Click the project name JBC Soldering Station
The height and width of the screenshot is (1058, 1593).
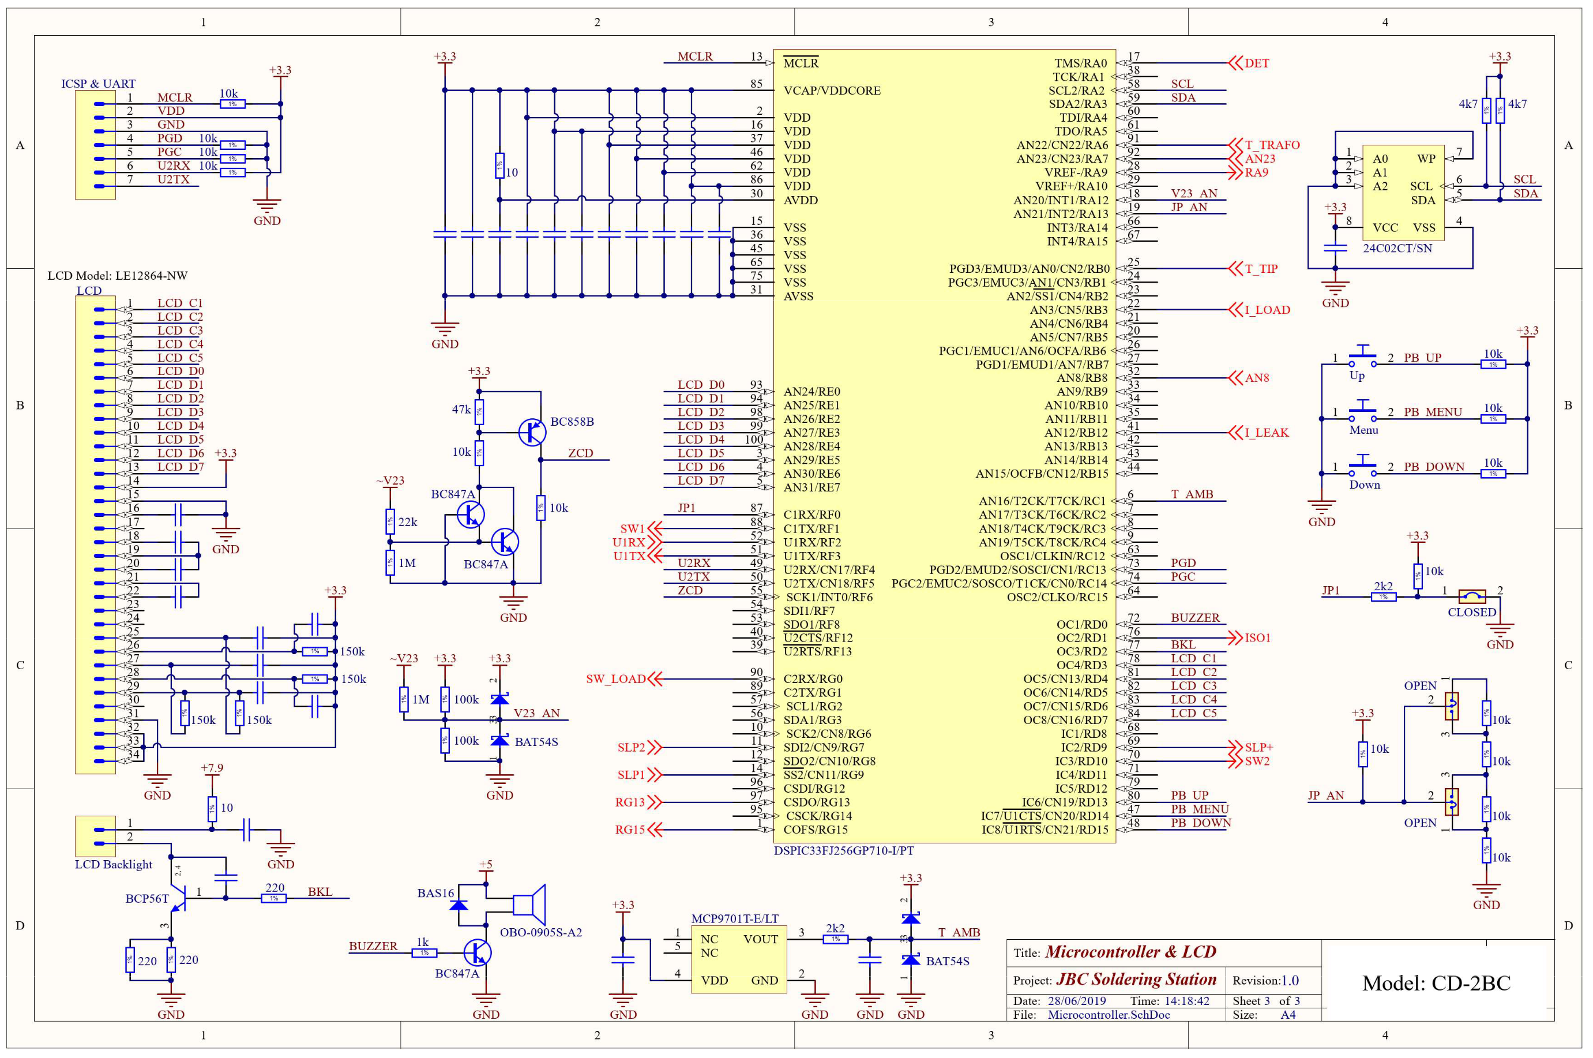point(1136,979)
